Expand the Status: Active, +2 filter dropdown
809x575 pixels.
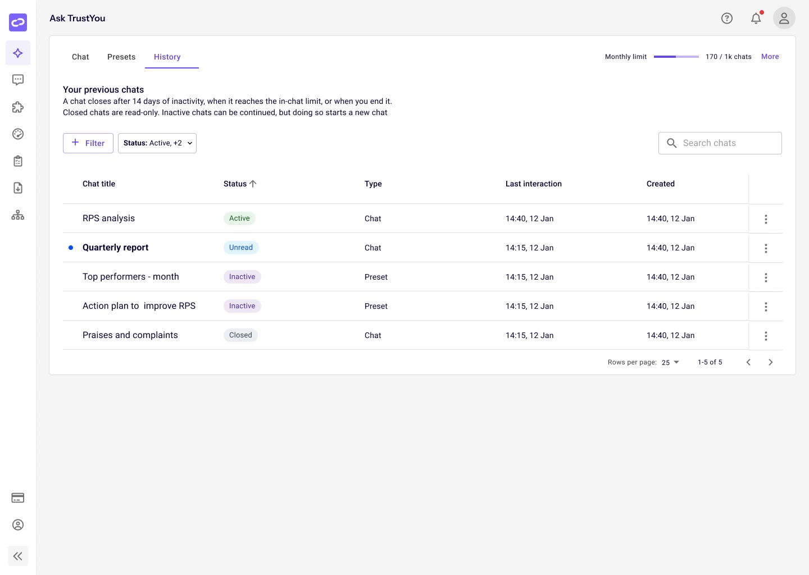[157, 143]
